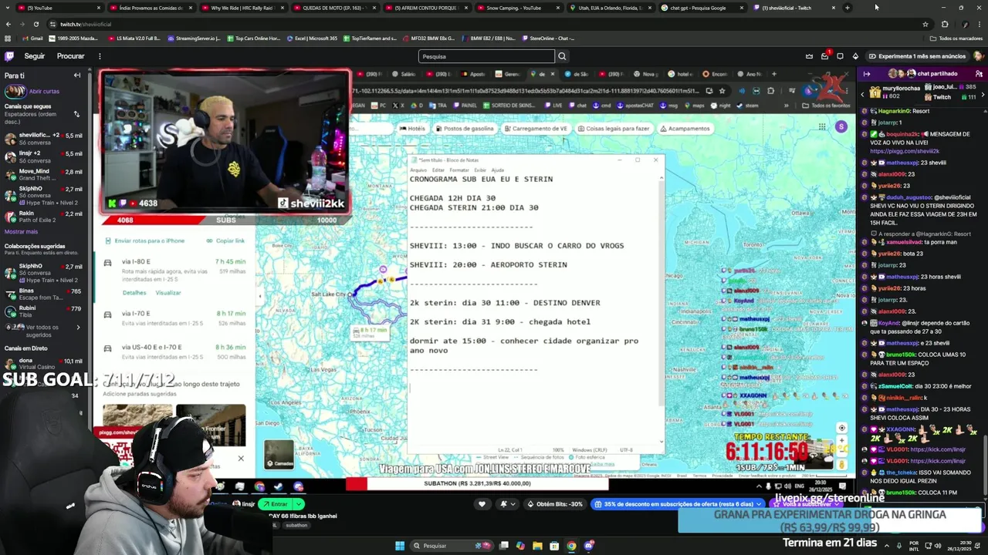The width and height of the screenshot is (988, 555).
Task: Collapse the chat panel arrow
Action: click(x=867, y=74)
